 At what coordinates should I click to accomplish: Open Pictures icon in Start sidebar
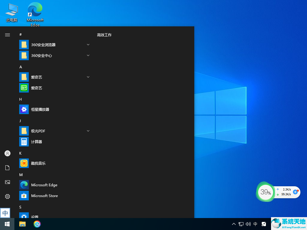coord(7,182)
